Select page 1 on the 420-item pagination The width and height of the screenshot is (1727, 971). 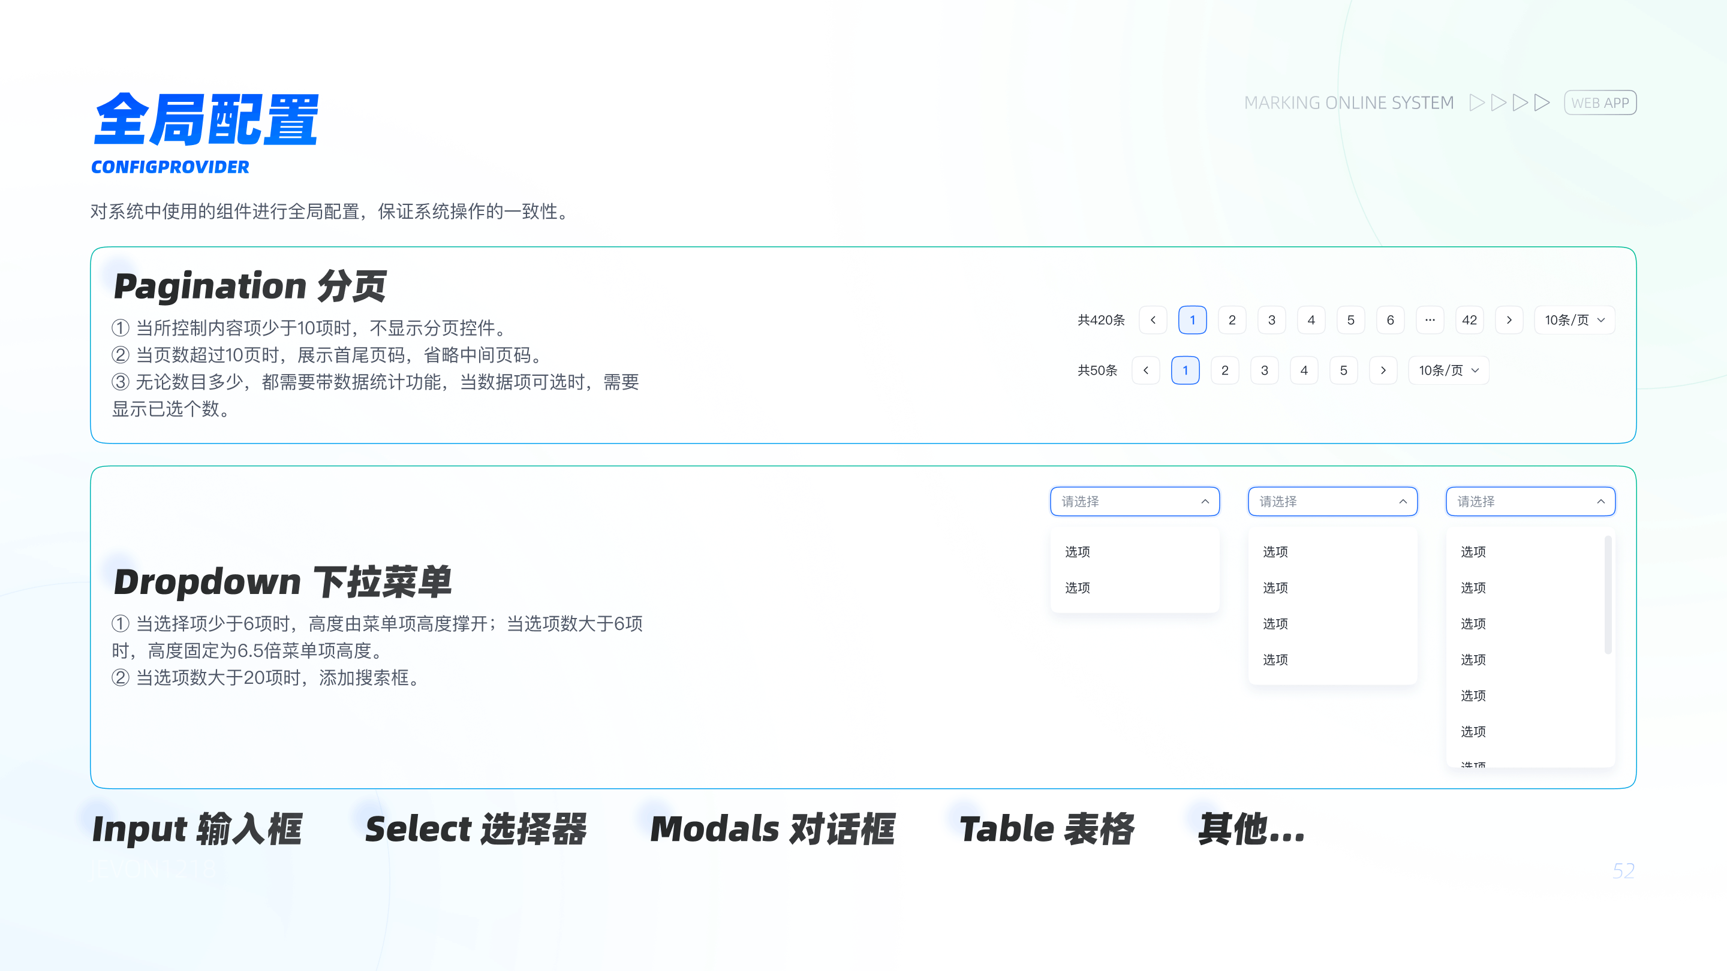tap(1192, 319)
